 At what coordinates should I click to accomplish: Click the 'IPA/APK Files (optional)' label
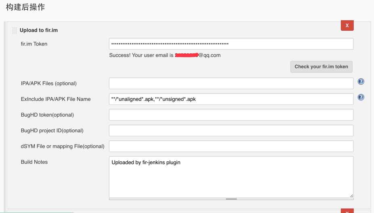(49, 84)
